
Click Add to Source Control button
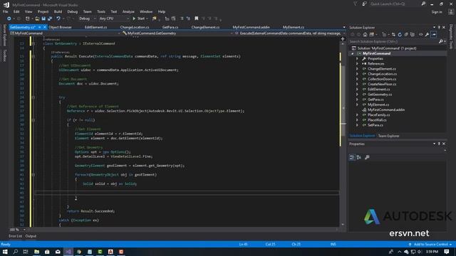pyautogui.click(x=430, y=245)
